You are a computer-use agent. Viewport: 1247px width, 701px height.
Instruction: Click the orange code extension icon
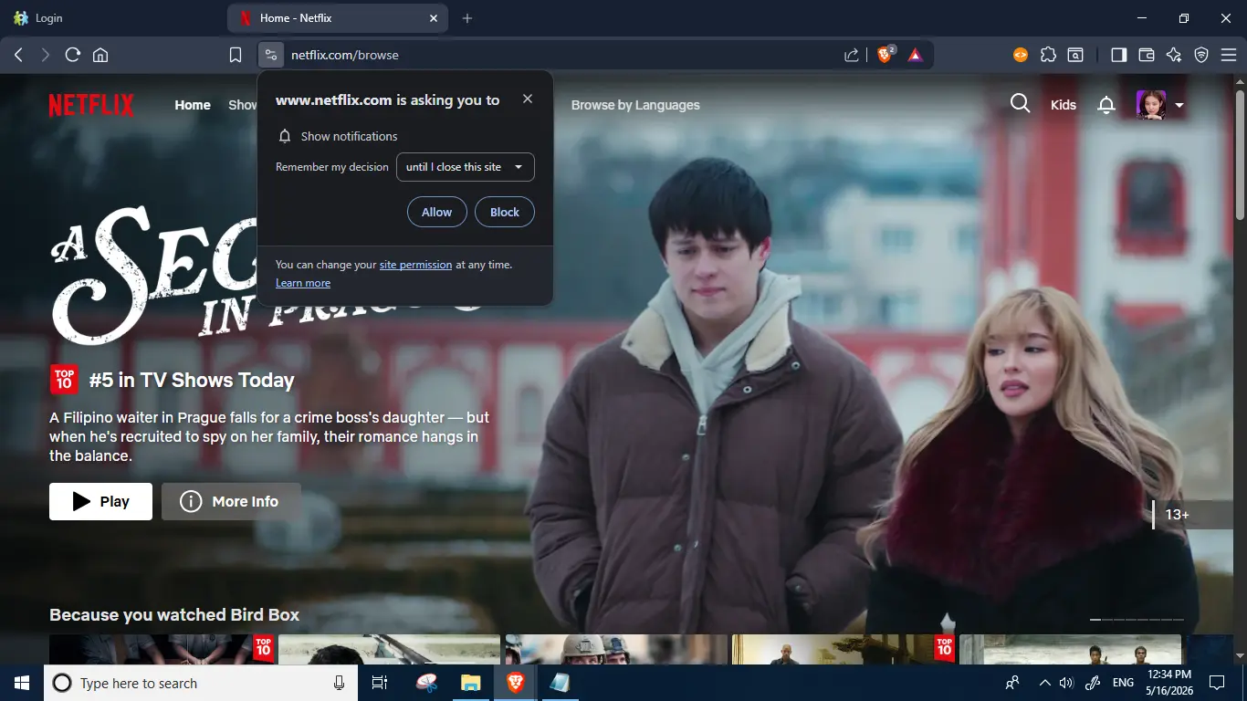click(1021, 55)
